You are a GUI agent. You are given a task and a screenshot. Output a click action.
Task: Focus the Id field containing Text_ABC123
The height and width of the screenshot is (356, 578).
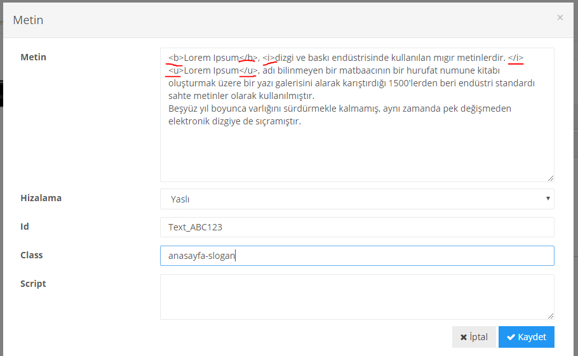[x=356, y=227]
